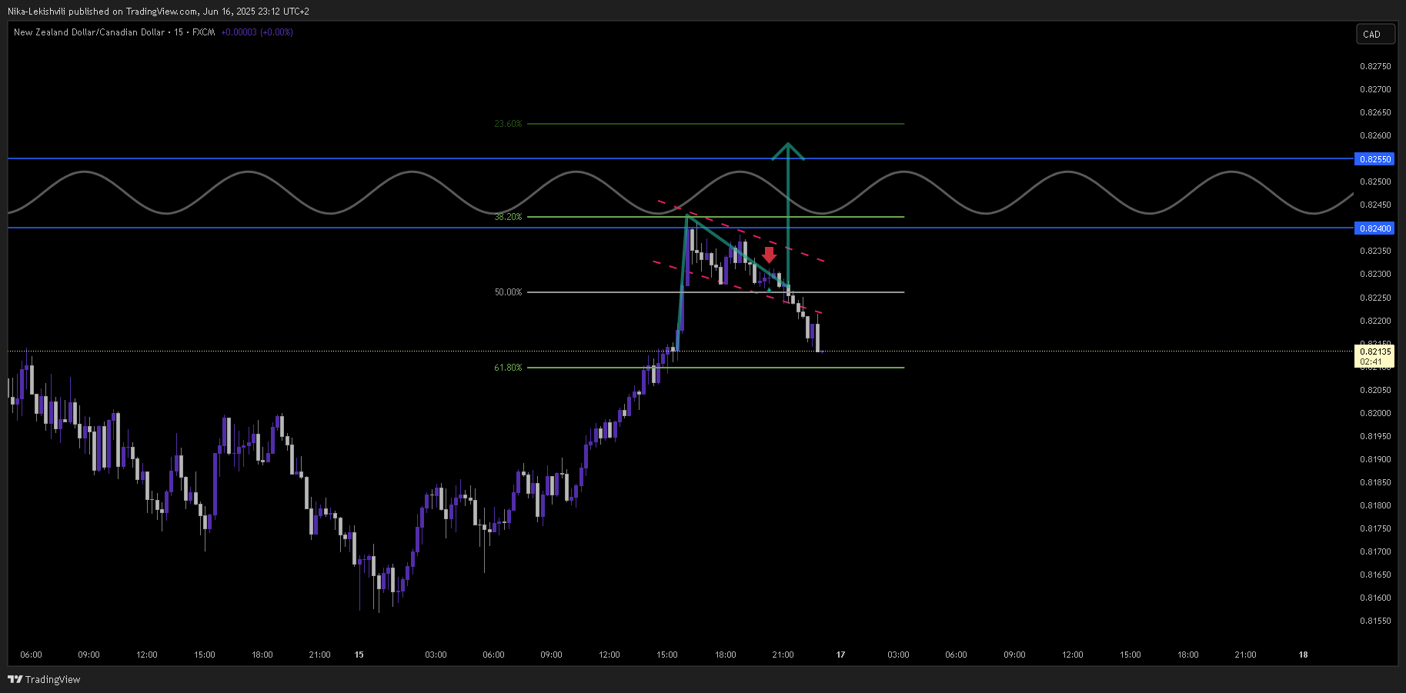This screenshot has width=1406, height=693.
Task: Click the 0.81750 price axis label
Action: point(1375,528)
